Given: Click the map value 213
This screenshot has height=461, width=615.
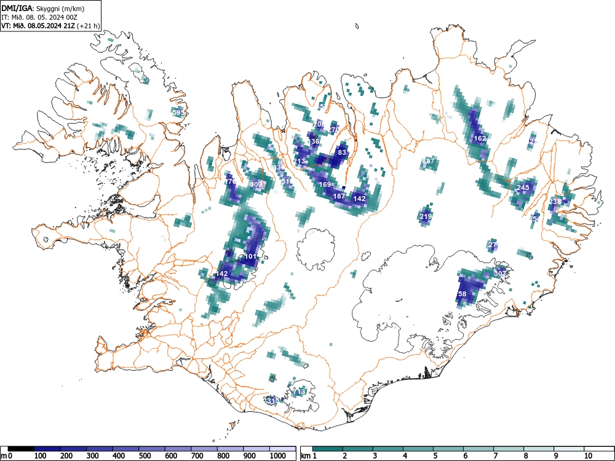Looking at the screenshot, I should coord(300,161).
